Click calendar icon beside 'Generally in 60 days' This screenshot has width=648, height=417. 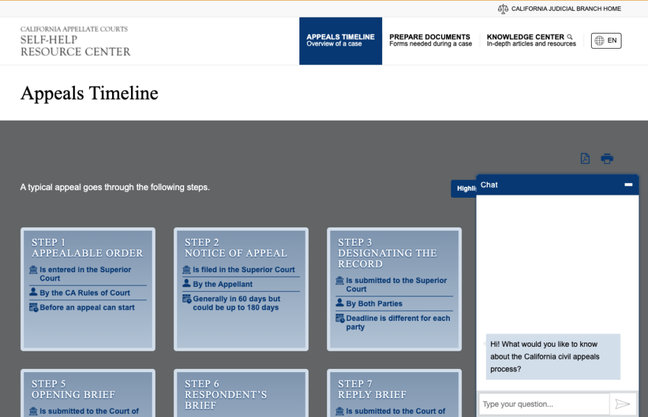coord(187,299)
